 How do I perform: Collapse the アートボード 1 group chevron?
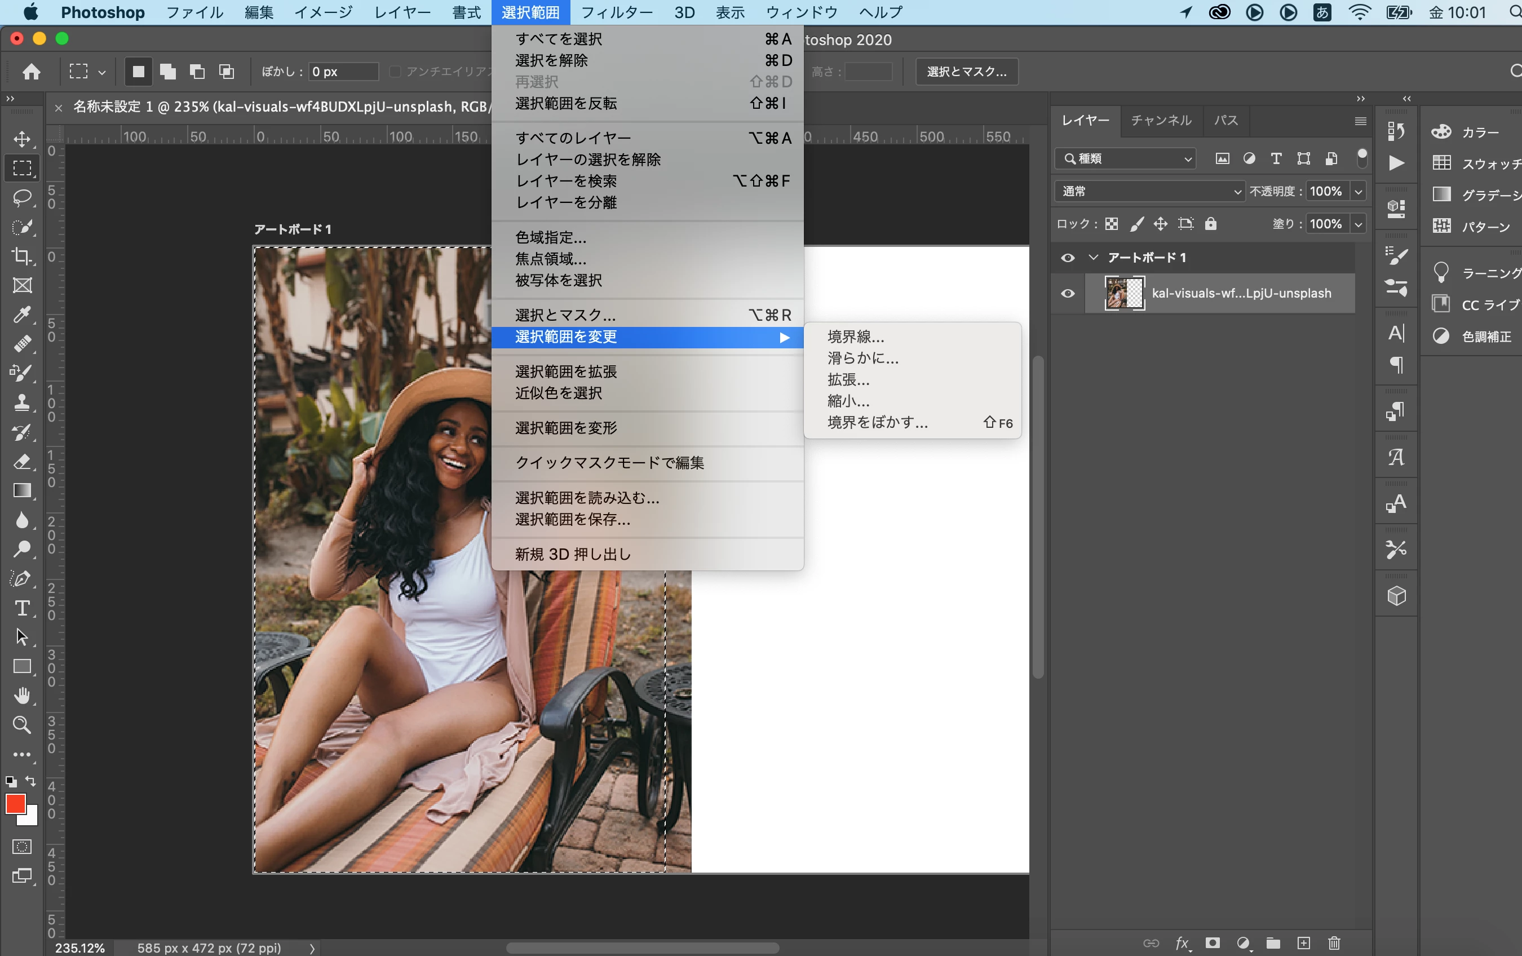(x=1093, y=257)
